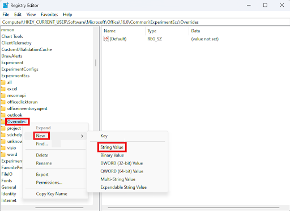Select the Identity key
290x211 pixels.
click(8, 194)
